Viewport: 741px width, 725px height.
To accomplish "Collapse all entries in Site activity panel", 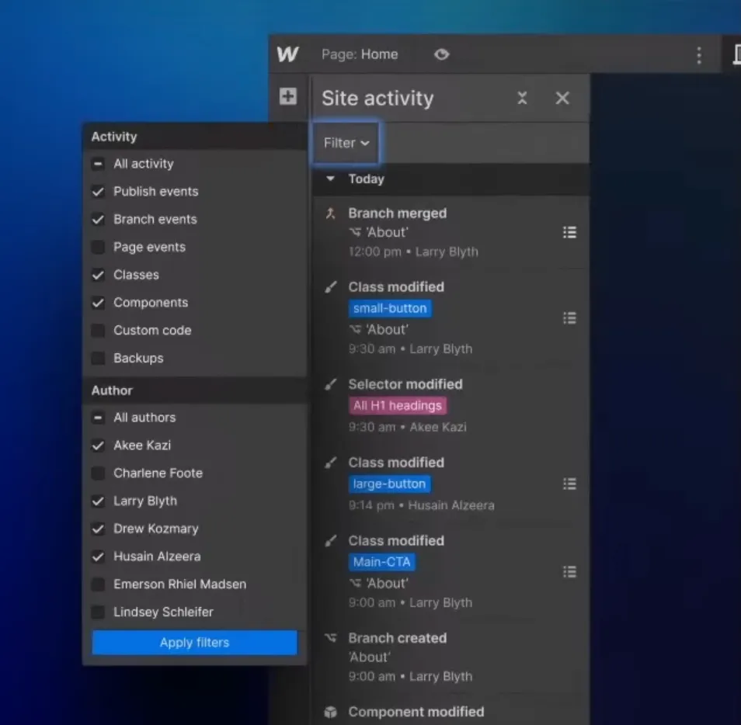I will (522, 99).
